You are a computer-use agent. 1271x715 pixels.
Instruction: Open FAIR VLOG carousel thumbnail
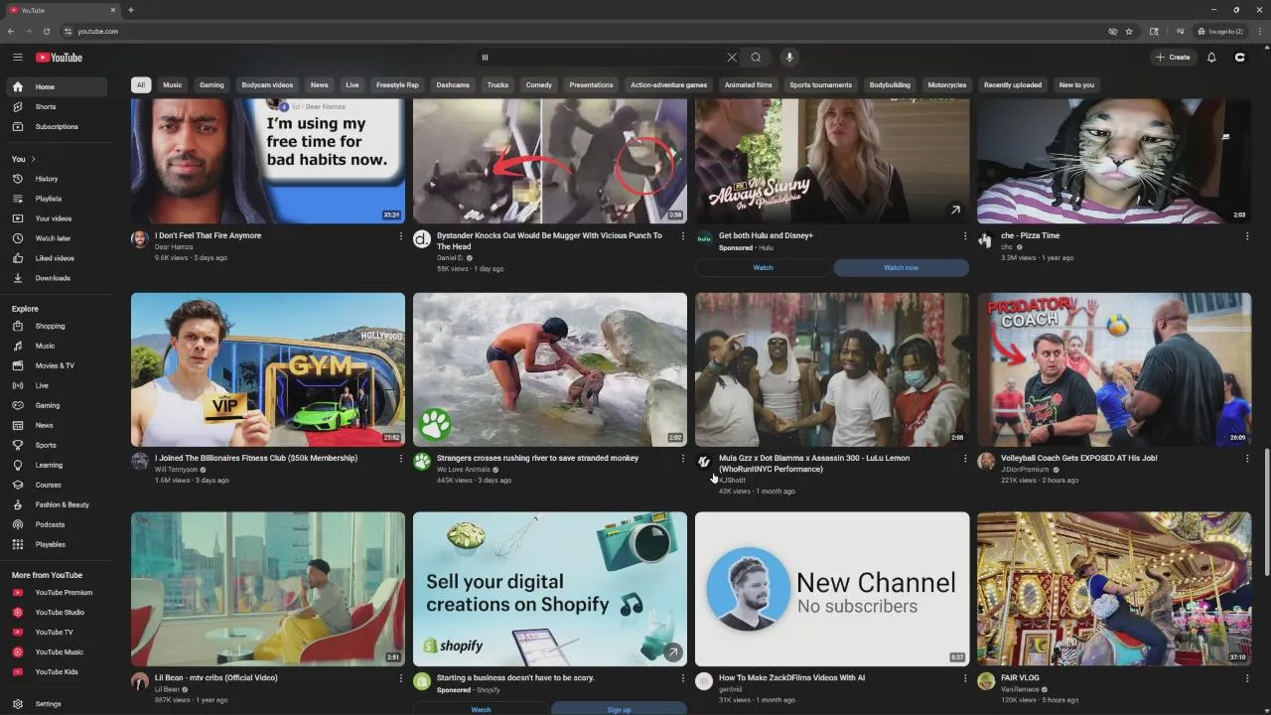1114,589
